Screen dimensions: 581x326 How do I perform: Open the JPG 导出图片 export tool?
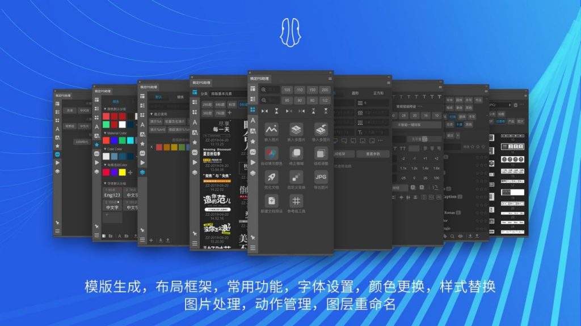click(321, 177)
